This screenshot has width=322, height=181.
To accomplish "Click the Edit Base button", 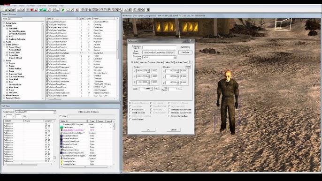I will pyautogui.click(x=185, y=53).
